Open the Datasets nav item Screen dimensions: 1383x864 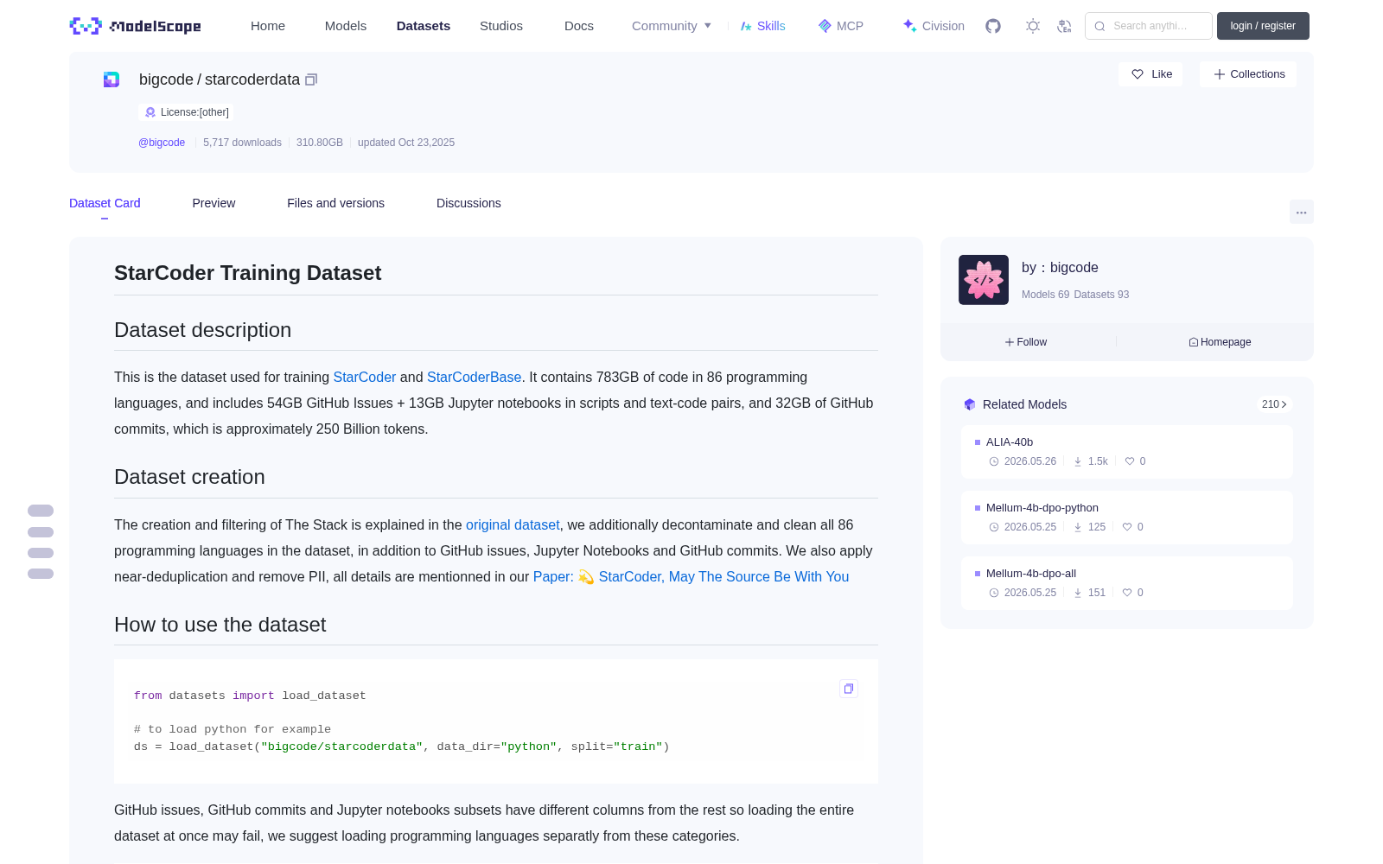click(424, 26)
